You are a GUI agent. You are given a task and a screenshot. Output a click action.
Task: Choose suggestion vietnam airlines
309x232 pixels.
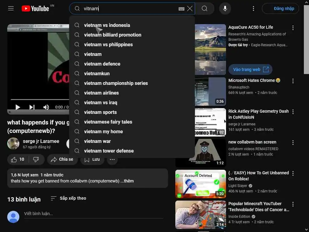coord(132,93)
